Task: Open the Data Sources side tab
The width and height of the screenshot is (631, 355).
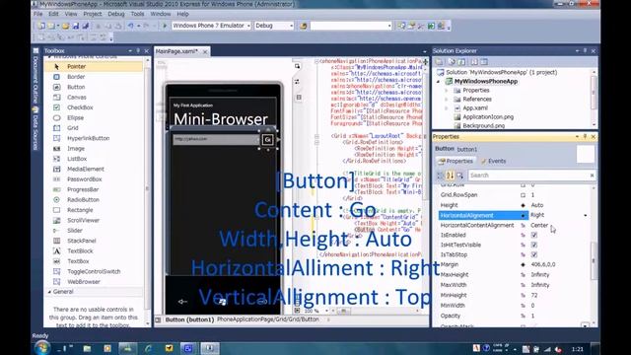Action: click(35, 130)
